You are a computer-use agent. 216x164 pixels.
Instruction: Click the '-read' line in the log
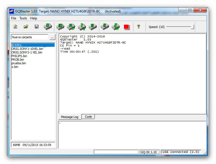click(65, 48)
